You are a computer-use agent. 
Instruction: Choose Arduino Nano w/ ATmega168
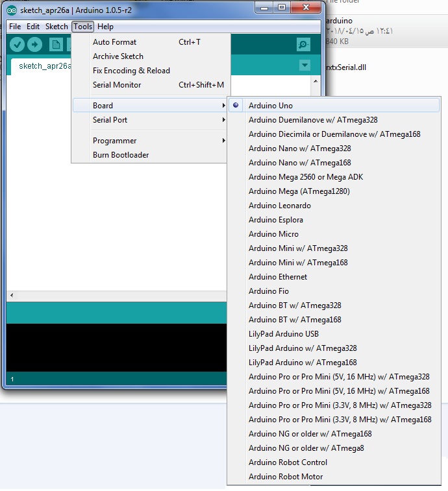[x=334, y=163]
